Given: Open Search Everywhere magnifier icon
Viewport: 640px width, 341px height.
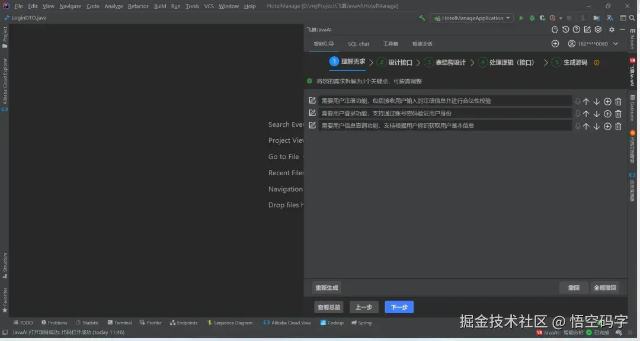Looking at the screenshot, I should [632, 18].
